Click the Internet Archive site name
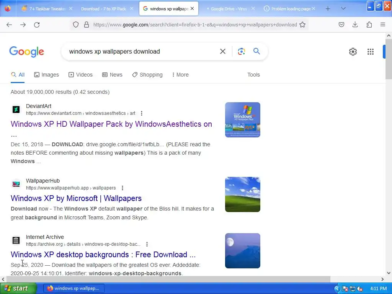The width and height of the screenshot is (392, 294). pyautogui.click(x=45, y=237)
